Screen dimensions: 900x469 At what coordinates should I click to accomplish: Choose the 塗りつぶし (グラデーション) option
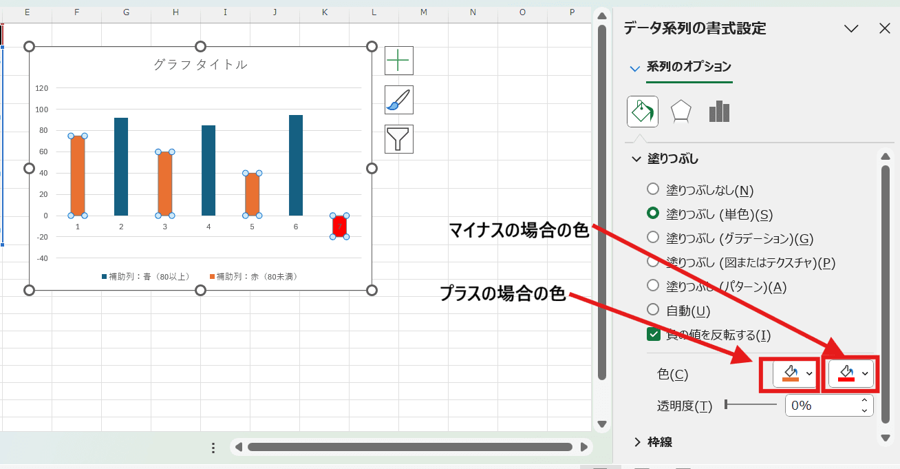point(652,238)
